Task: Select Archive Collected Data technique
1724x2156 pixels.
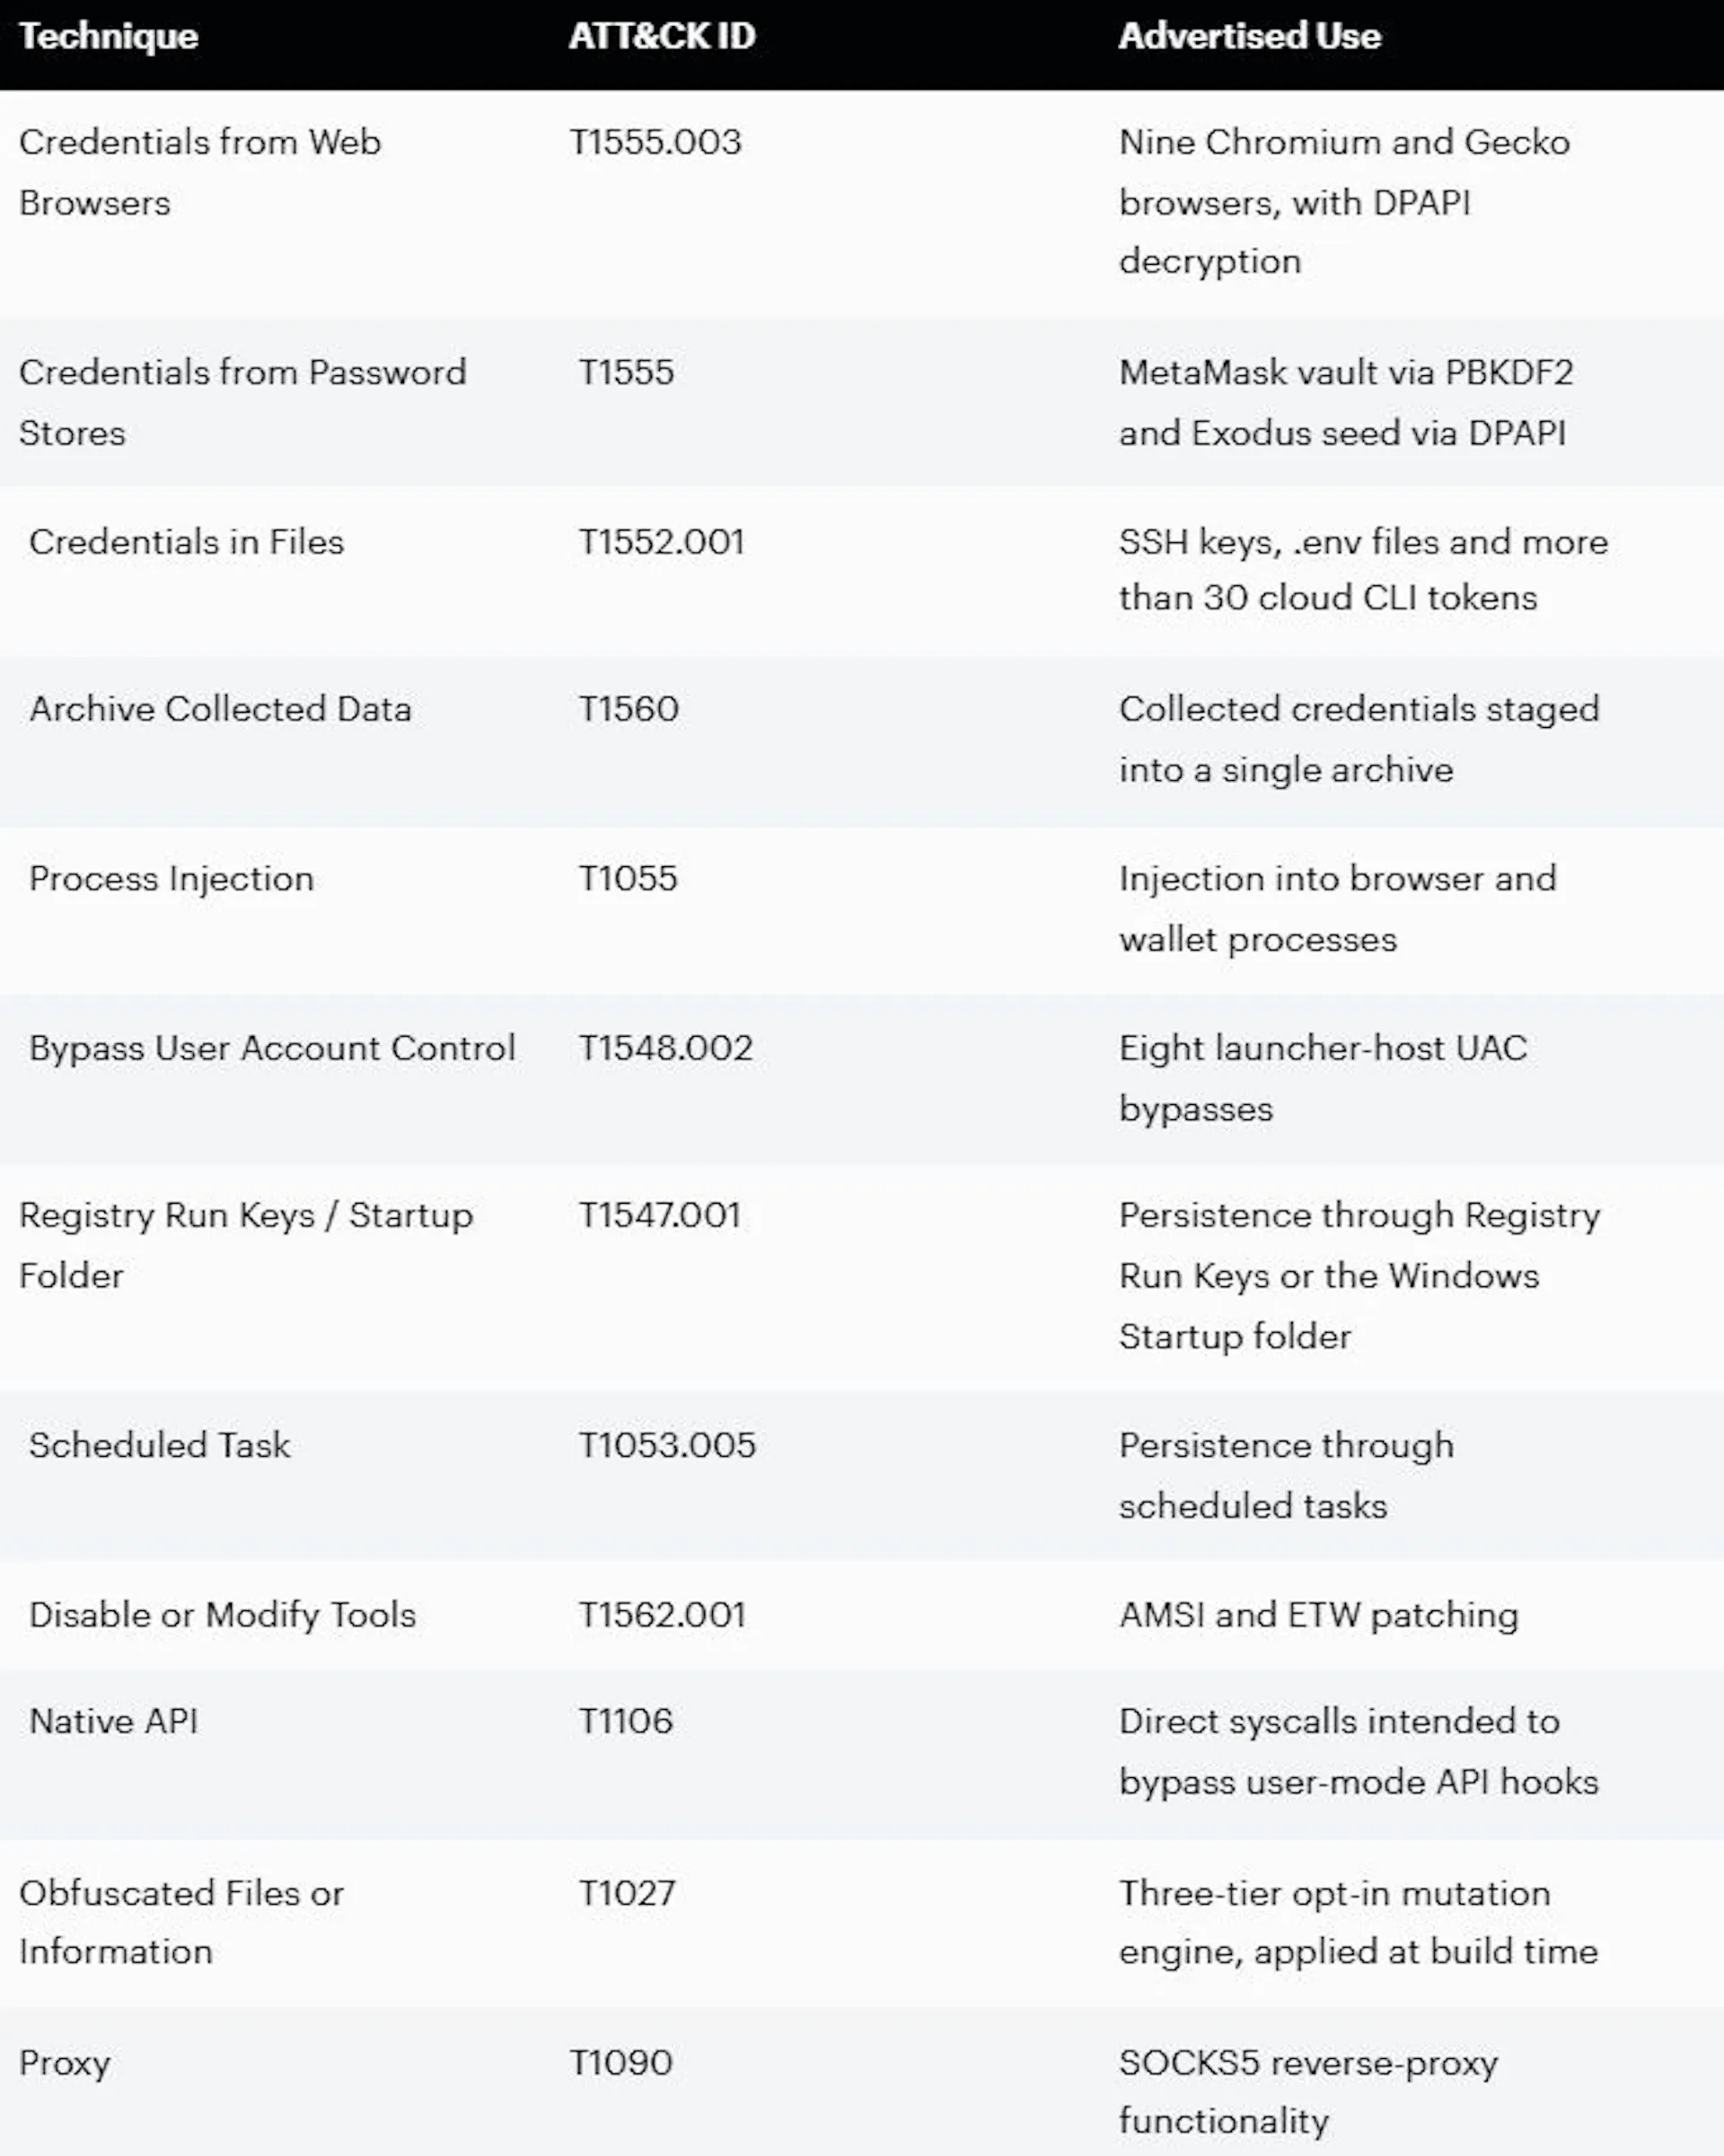Action: (x=220, y=710)
